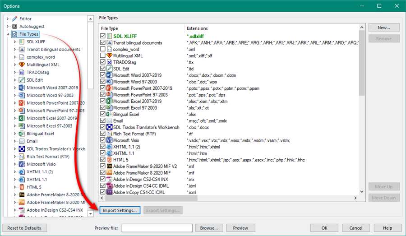Click the tree panel scroll down arrow
The height and width of the screenshot is (236, 406).
[x=90, y=214]
